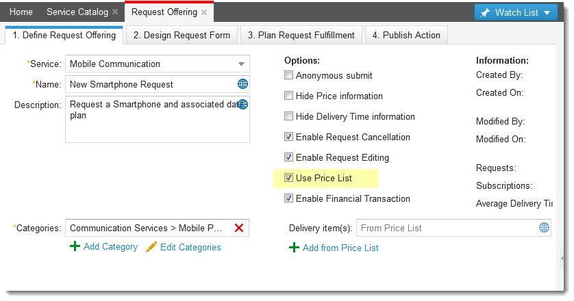Image resolution: width=574 pixels, height=301 pixels.
Task: Click into the Delivery item(s) input field
Action: (x=445, y=228)
